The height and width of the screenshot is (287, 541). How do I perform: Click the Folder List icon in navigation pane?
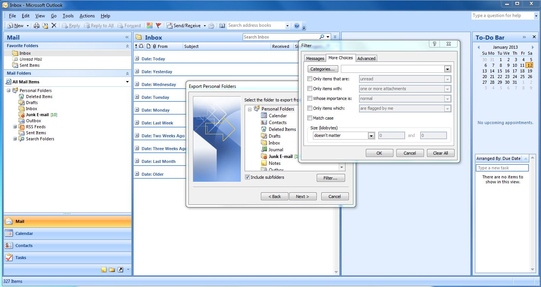coord(112,270)
